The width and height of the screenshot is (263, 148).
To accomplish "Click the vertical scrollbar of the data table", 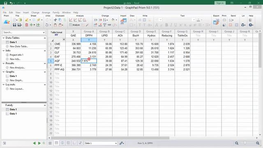I will tap(260, 50).
